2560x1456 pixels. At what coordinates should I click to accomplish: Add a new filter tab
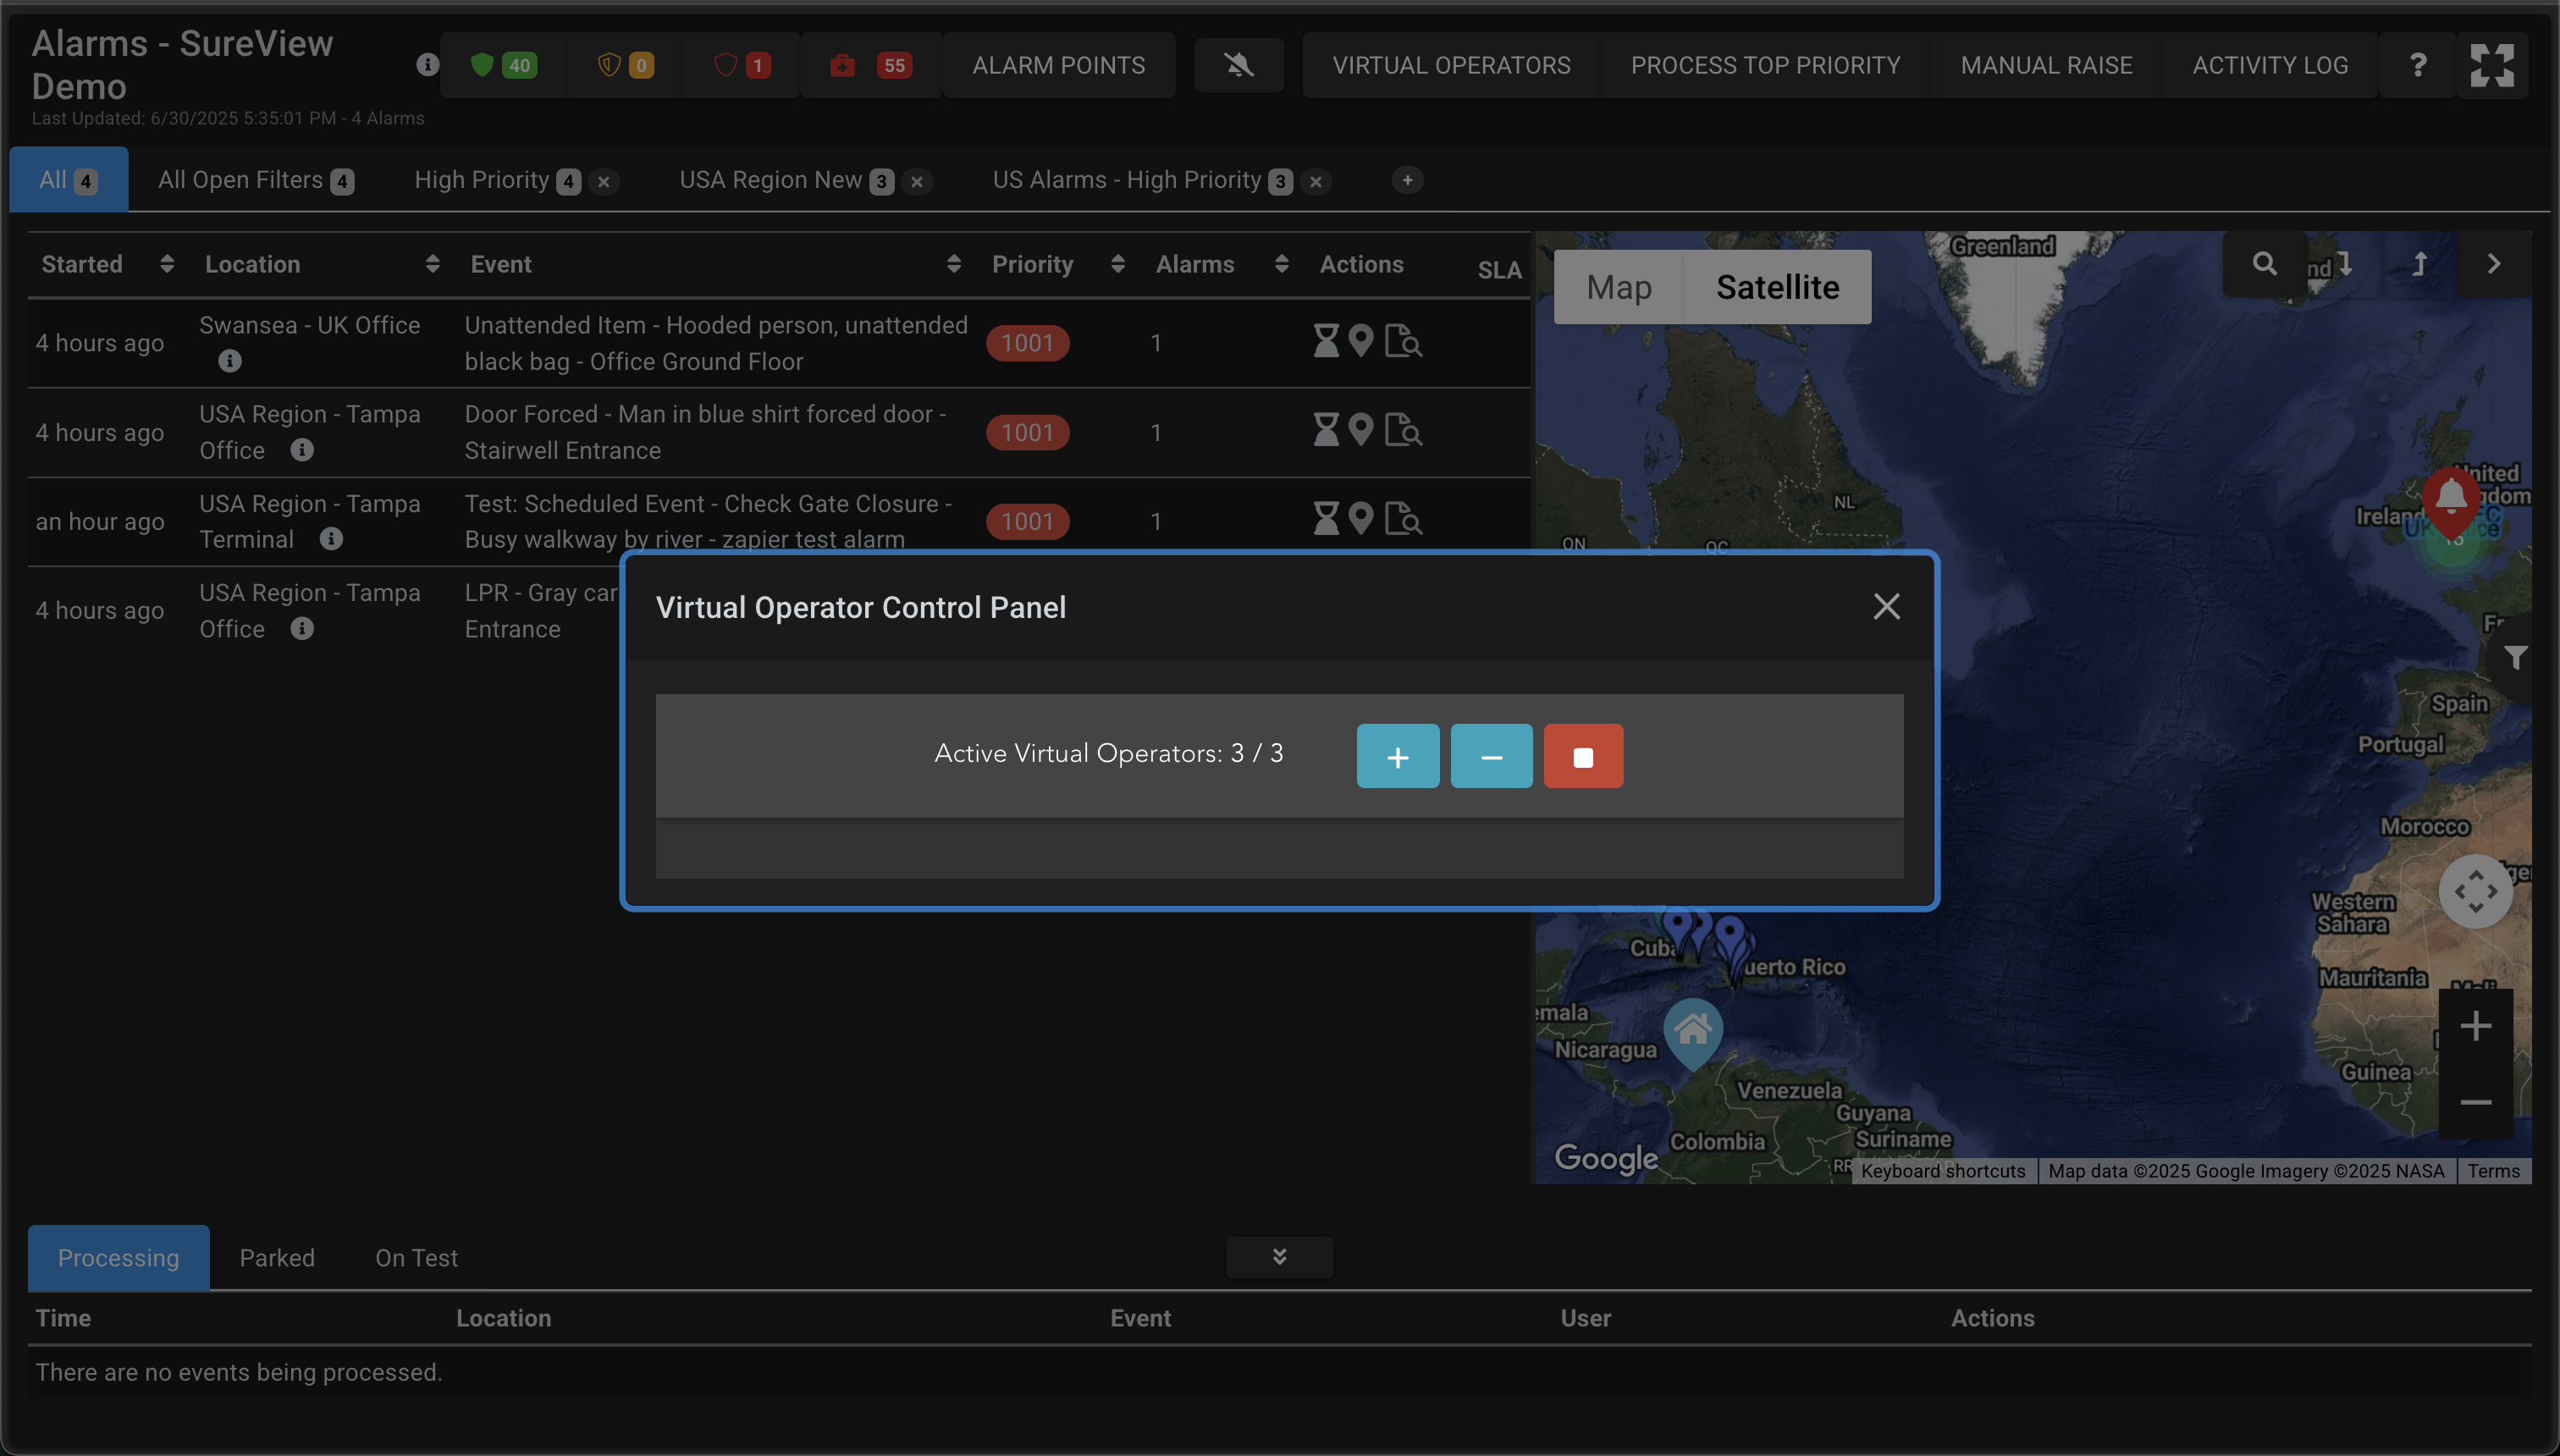(1407, 180)
